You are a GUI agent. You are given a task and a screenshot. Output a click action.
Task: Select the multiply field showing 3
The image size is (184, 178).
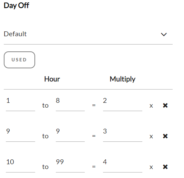[x=123, y=134]
